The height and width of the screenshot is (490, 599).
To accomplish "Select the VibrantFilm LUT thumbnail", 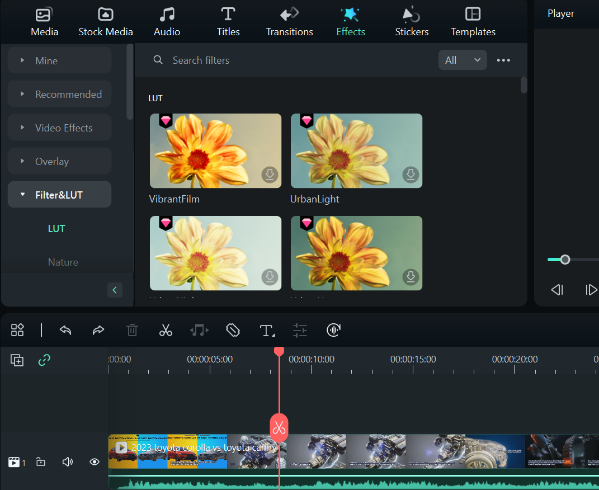I will pyautogui.click(x=215, y=150).
